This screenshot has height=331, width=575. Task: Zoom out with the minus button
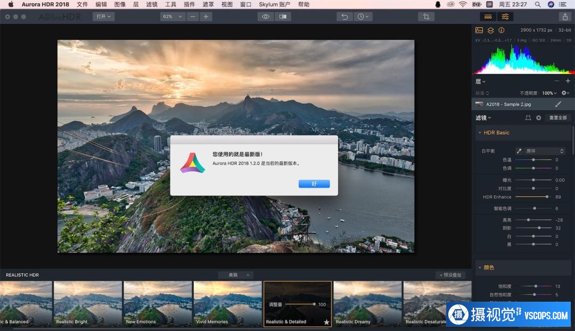(x=193, y=16)
